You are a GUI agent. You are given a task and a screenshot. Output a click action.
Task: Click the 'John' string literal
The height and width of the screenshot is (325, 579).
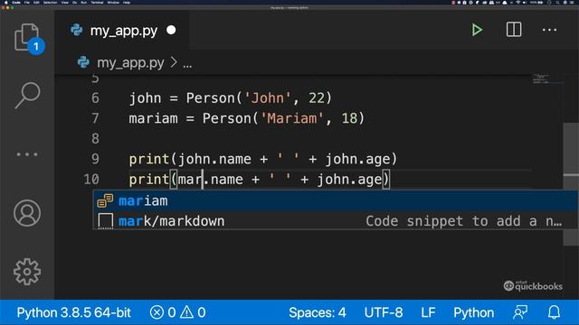tap(268, 98)
